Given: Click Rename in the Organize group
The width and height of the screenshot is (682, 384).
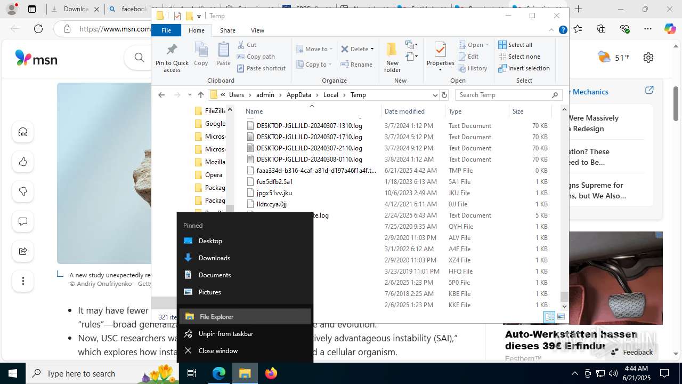Looking at the screenshot, I should click(x=356, y=65).
